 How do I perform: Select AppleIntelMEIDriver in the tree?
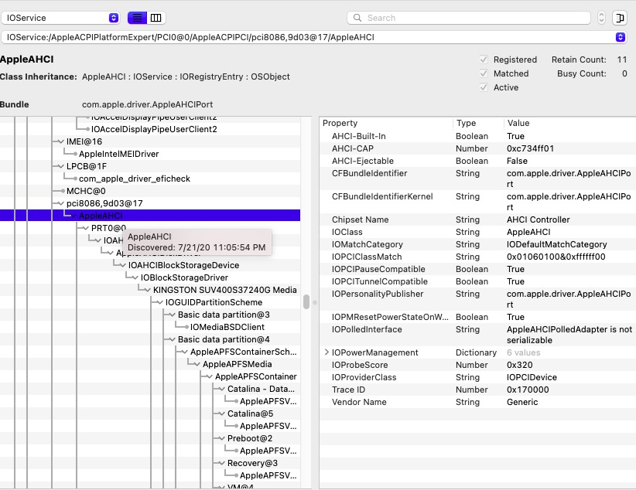tap(119, 154)
